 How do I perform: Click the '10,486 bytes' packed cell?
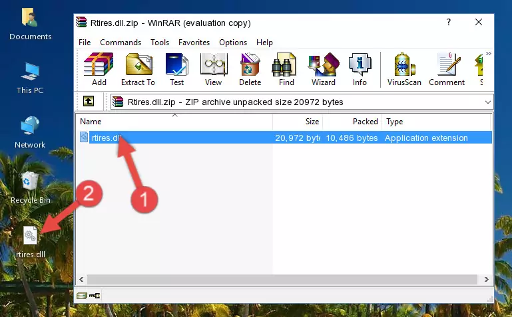click(x=352, y=138)
